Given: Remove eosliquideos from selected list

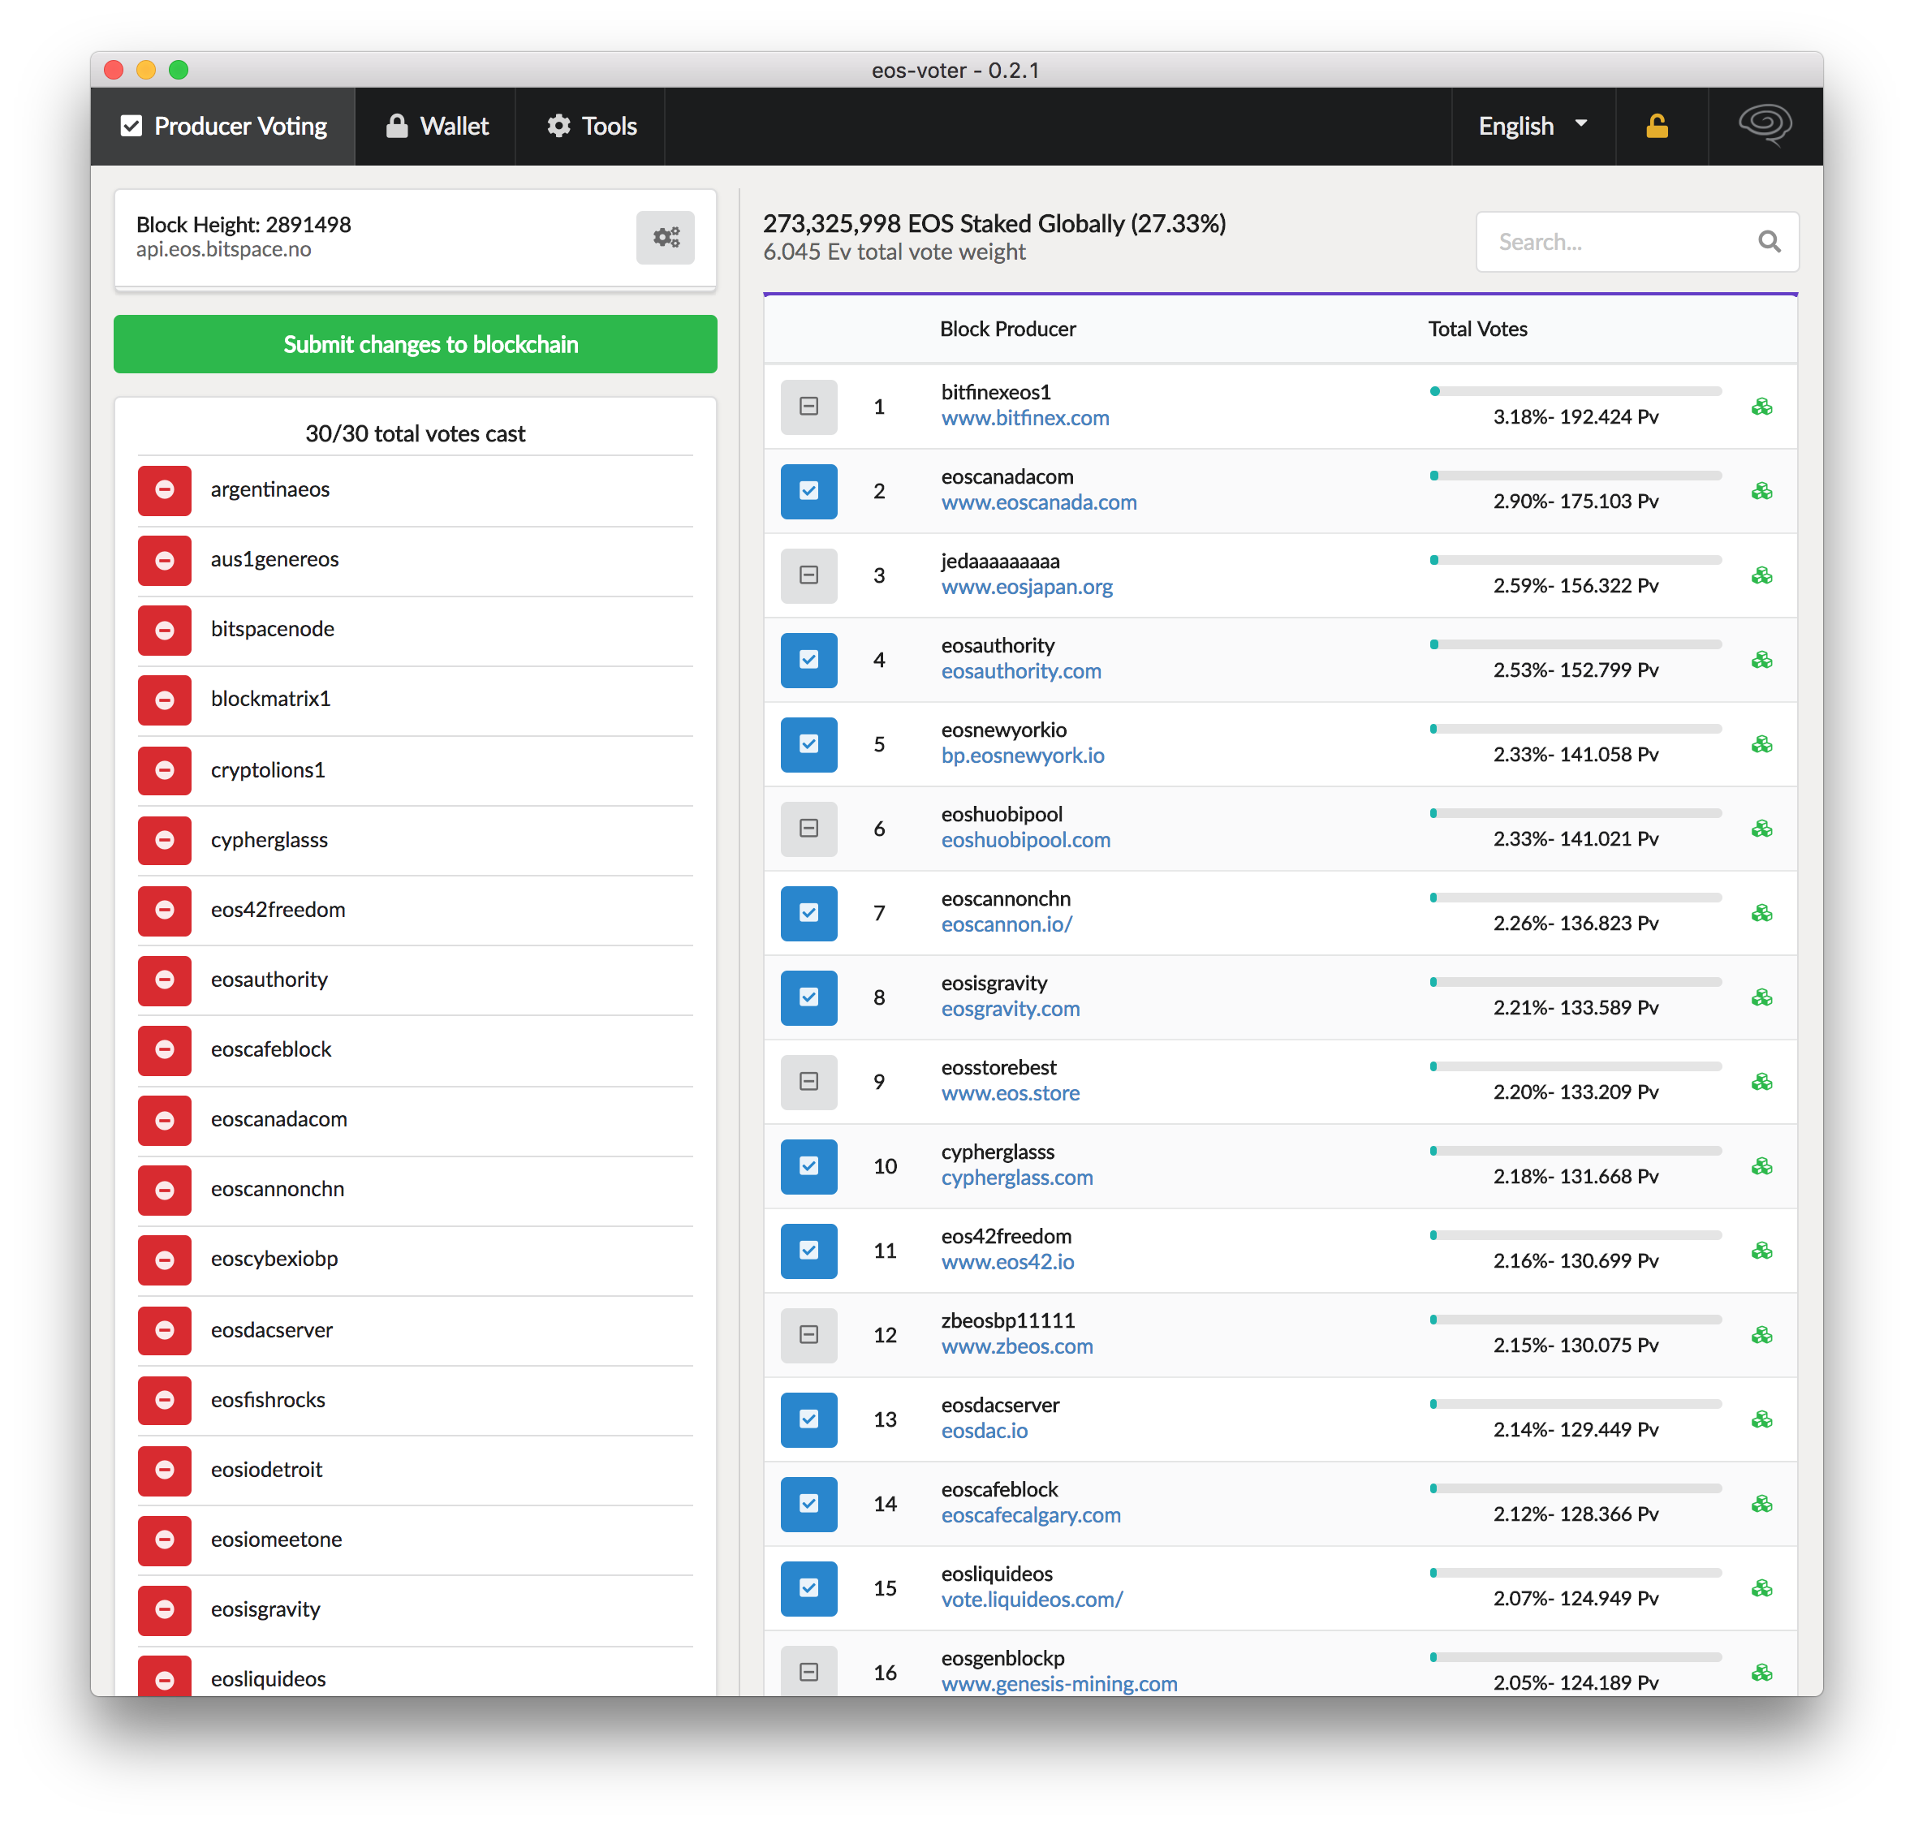Looking at the screenshot, I should [165, 1677].
